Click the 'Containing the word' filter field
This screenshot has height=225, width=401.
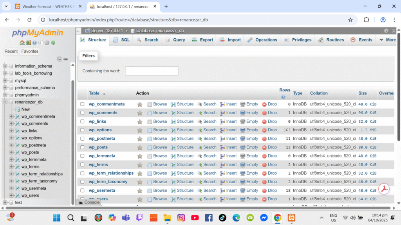pos(152,71)
